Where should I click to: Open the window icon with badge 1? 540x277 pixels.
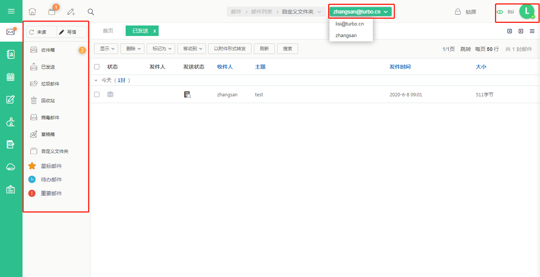[x=52, y=12]
